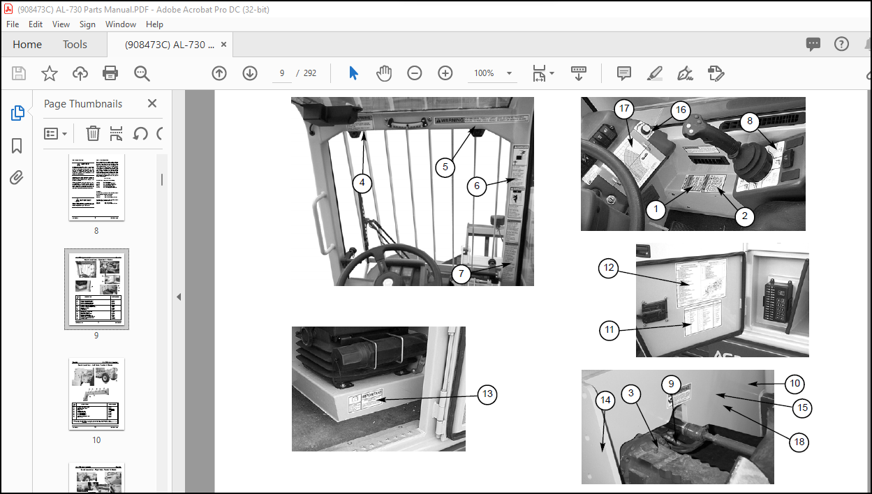Rotate pages counterclockwise icon
This screenshot has height=494, width=872.
click(140, 133)
